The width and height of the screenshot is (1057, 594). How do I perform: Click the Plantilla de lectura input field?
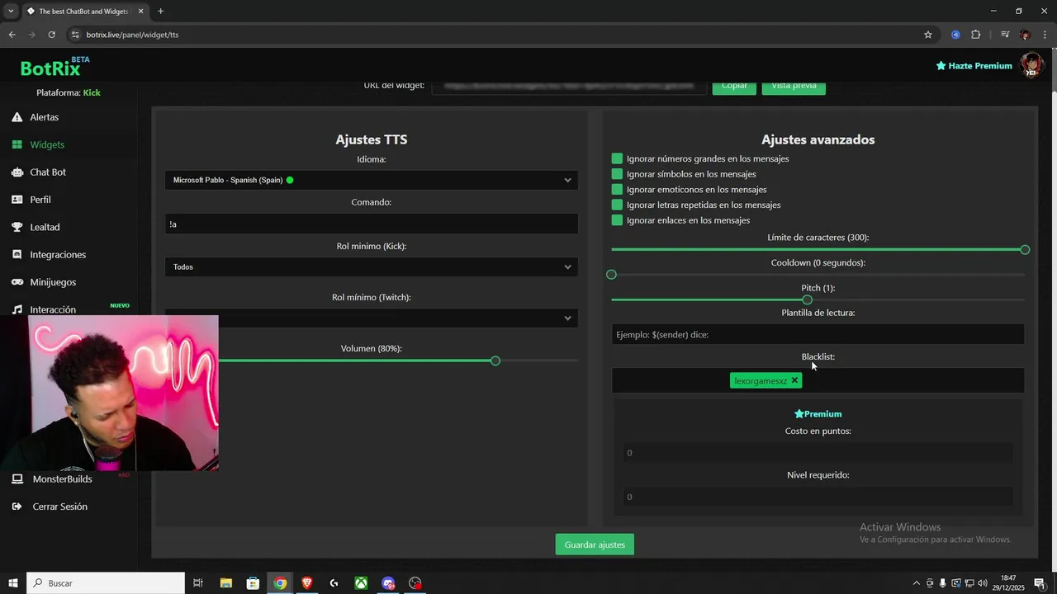click(818, 334)
